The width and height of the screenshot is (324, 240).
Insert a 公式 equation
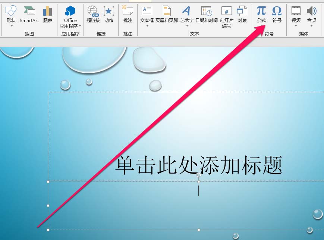point(261,15)
